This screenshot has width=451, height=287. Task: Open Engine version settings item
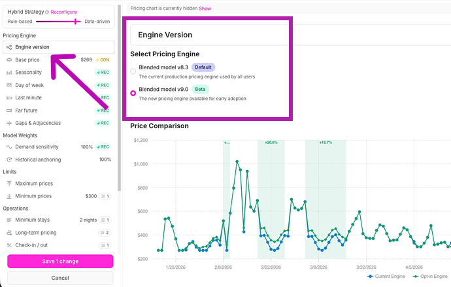point(59,47)
